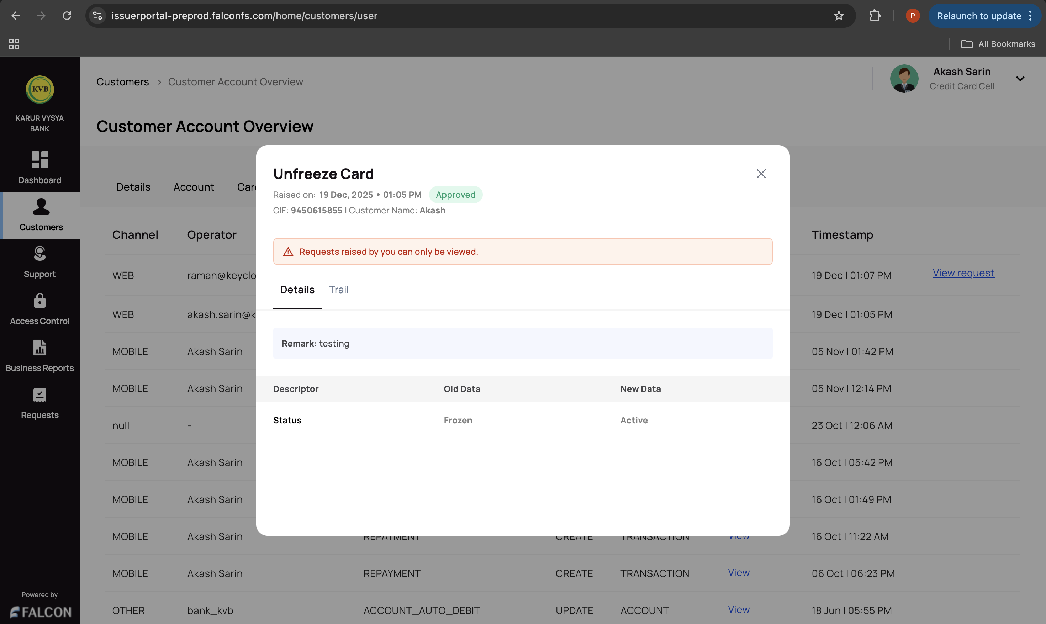Open the browser extensions puzzle icon
The image size is (1046, 624).
click(875, 16)
